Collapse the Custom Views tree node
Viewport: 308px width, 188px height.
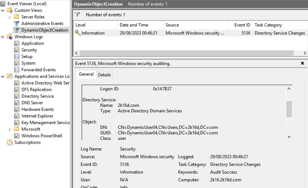click(3, 11)
